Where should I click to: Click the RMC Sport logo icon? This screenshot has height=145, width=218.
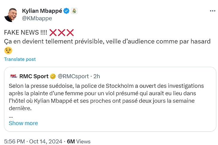[13, 76]
